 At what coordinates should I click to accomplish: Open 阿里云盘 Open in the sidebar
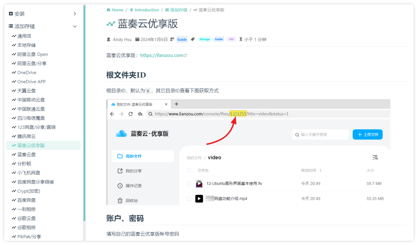tap(43, 54)
